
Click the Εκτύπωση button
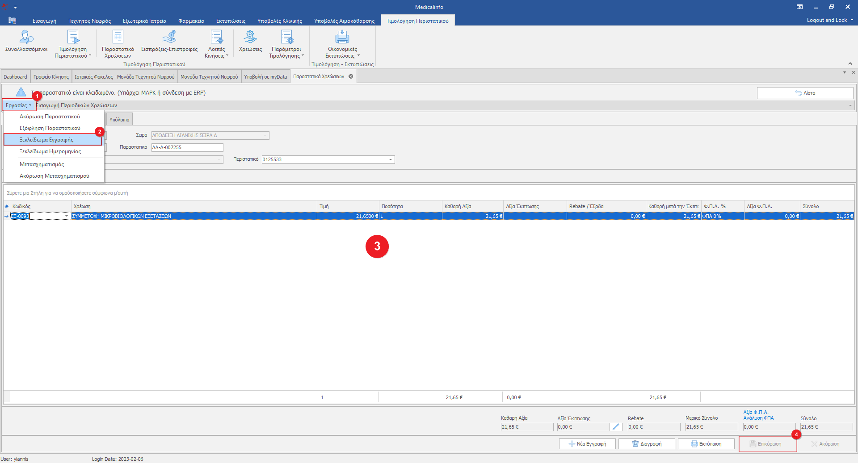click(x=706, y=444)
